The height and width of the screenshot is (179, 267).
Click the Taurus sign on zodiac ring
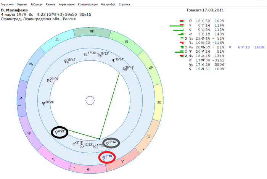pyautogui.click(x=149, y=136)
